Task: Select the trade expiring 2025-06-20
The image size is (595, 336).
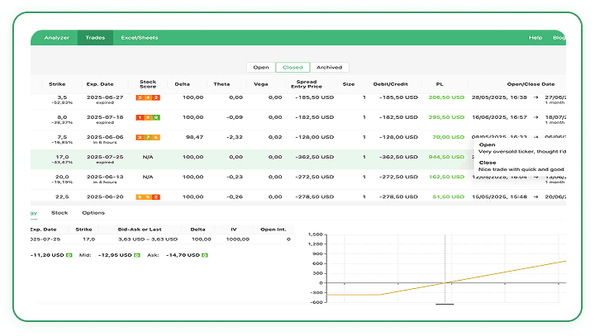Action: click(298, 196)
